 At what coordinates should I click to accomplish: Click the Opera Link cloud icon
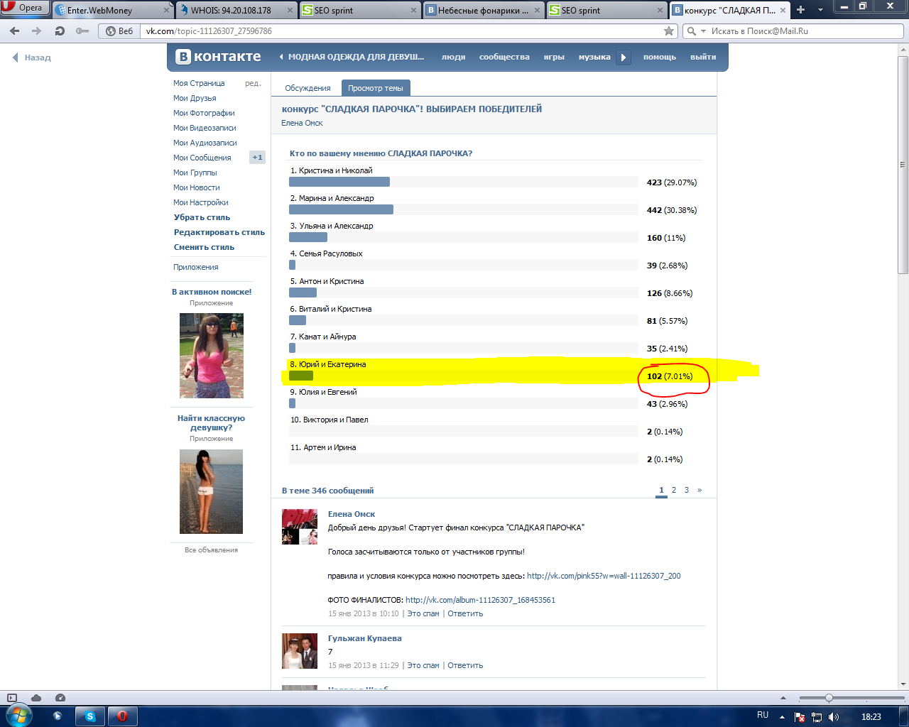point(36,698)
